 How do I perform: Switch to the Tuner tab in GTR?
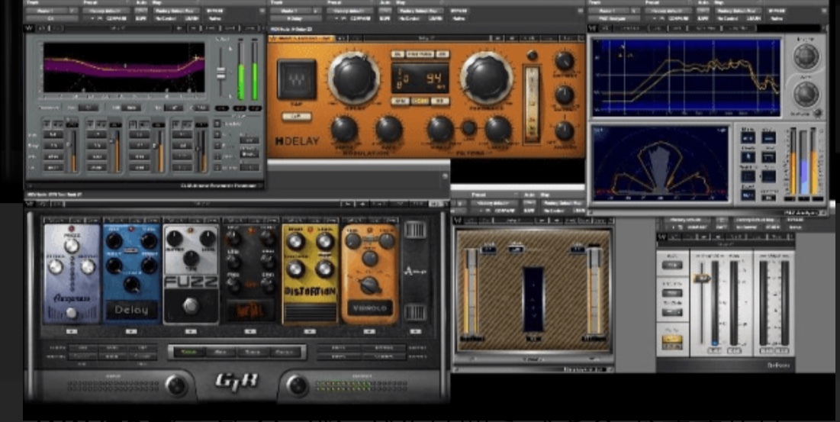(253, 352)
